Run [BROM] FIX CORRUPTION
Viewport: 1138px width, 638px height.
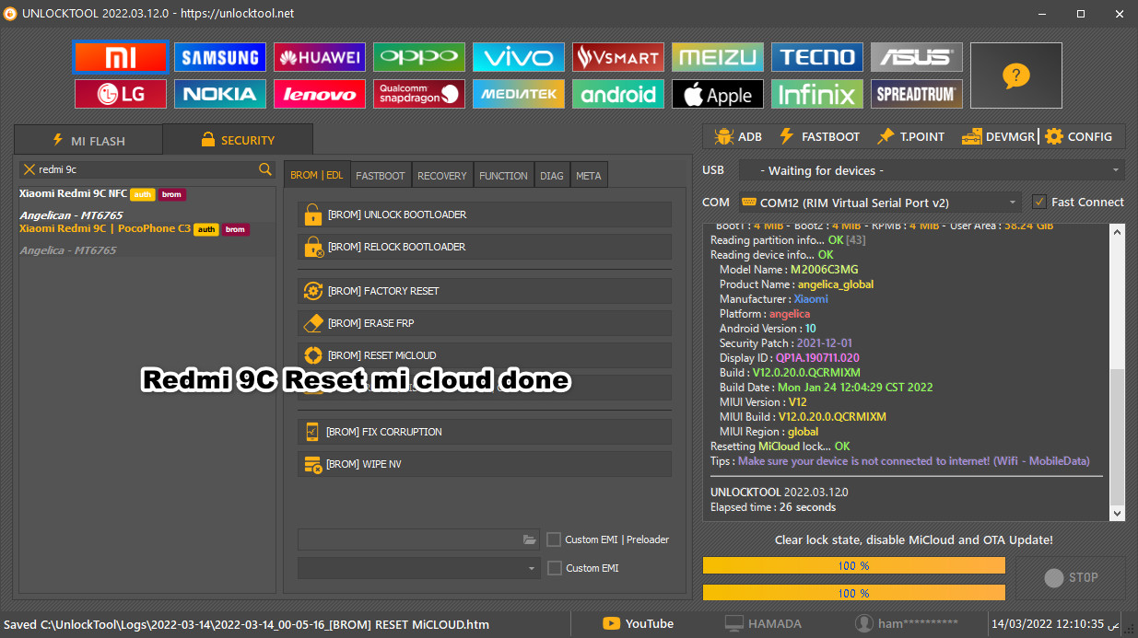pos(485,432)
